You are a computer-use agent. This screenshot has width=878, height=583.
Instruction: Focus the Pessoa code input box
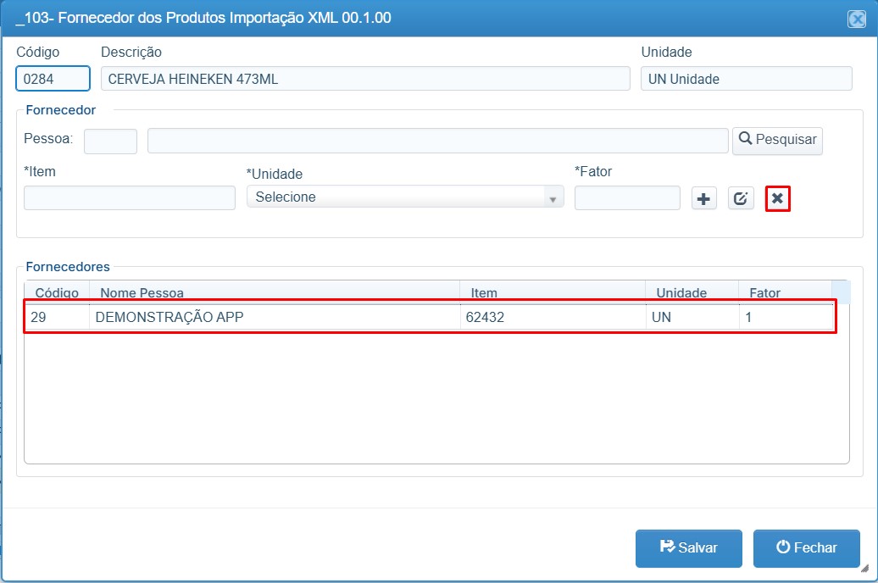(x=110, y=142)
